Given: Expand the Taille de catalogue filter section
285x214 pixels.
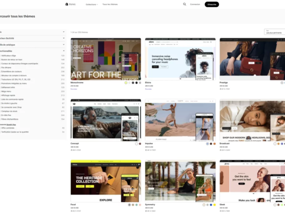Looking at the screenshot, I should [x=33, y=45].
